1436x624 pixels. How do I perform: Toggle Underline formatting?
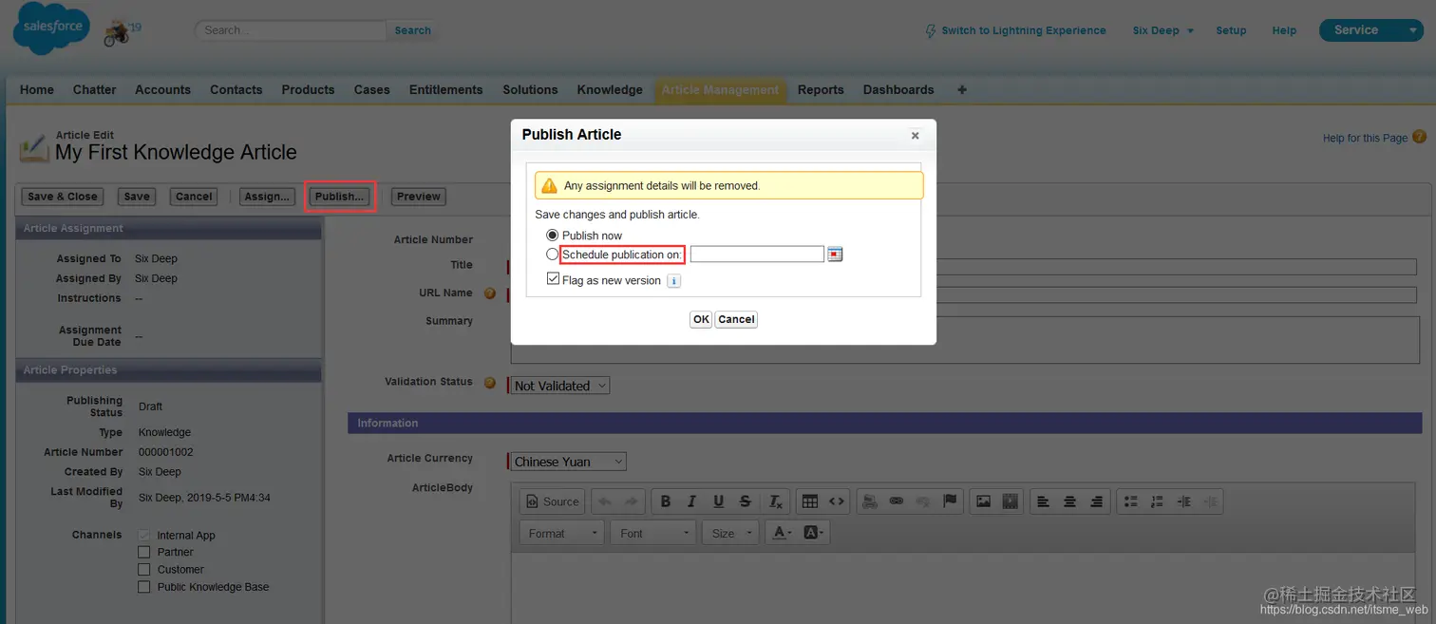718,501
